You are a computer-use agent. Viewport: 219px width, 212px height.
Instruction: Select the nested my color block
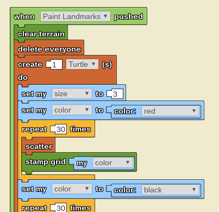point(104,163)
